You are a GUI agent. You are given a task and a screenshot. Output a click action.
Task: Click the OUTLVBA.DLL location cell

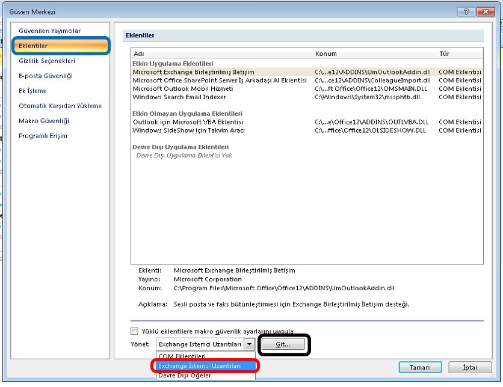pyautogui.click(x=371, y=122)
